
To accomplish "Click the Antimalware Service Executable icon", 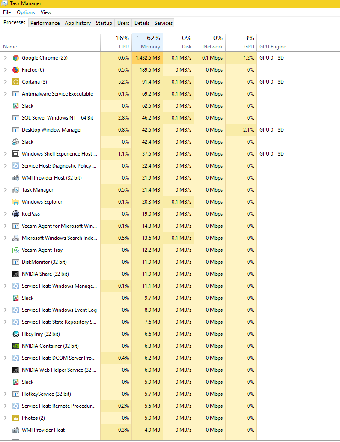I will [16, 94].
